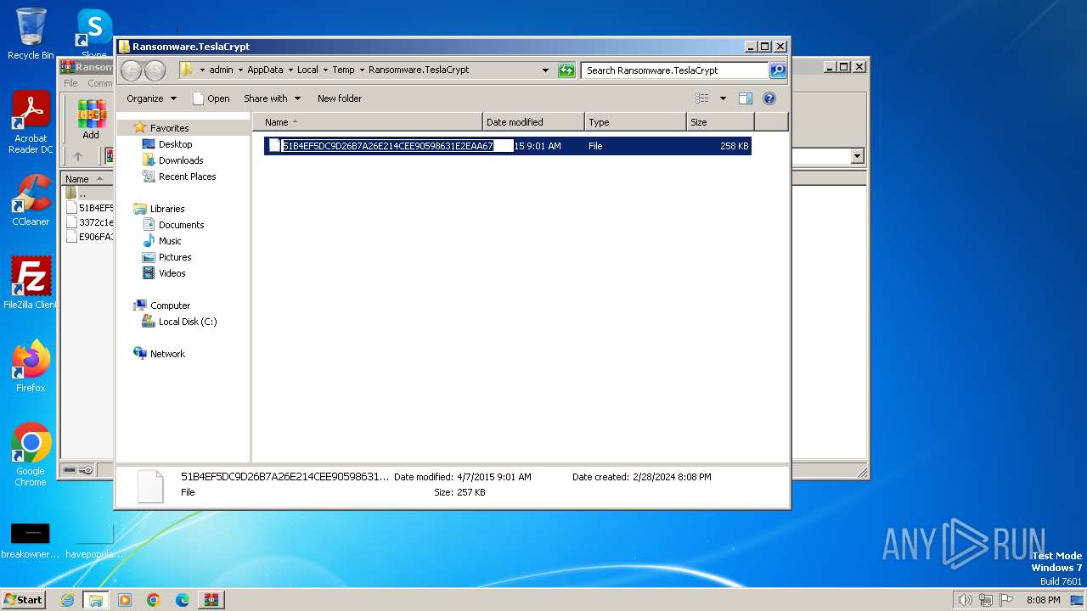1087x611 pixels.
Task: Expand address bar history dropdown
Action: point(545,70)
